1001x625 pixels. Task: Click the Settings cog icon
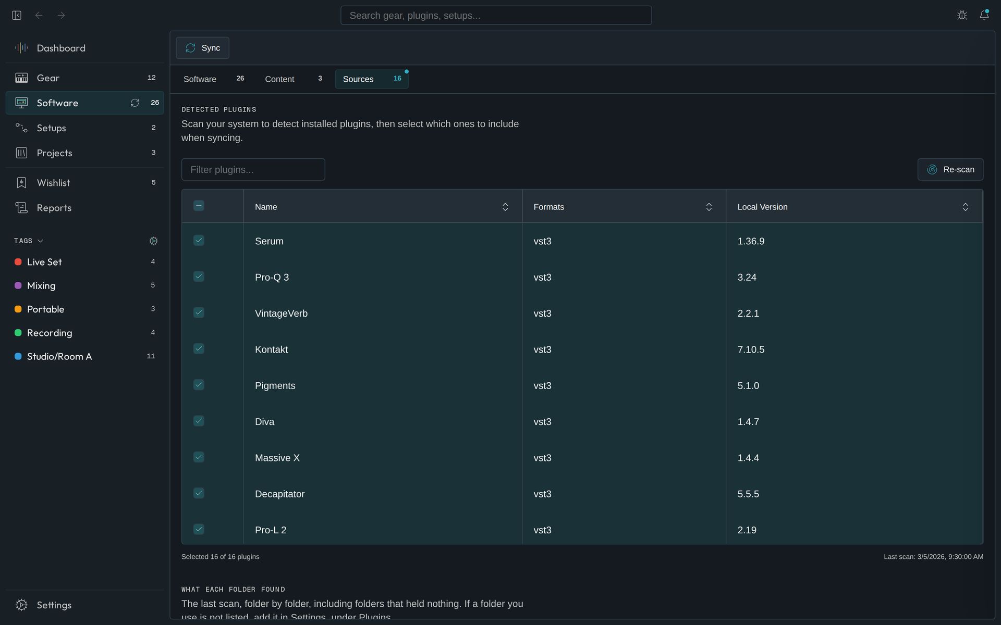tap(21, 605)
